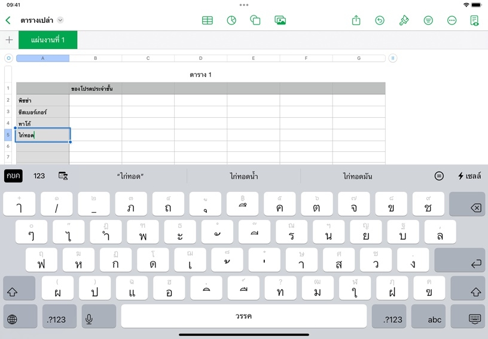Toggle the left shift key
The image size is (488, 339).
click(x=13, y=292)
